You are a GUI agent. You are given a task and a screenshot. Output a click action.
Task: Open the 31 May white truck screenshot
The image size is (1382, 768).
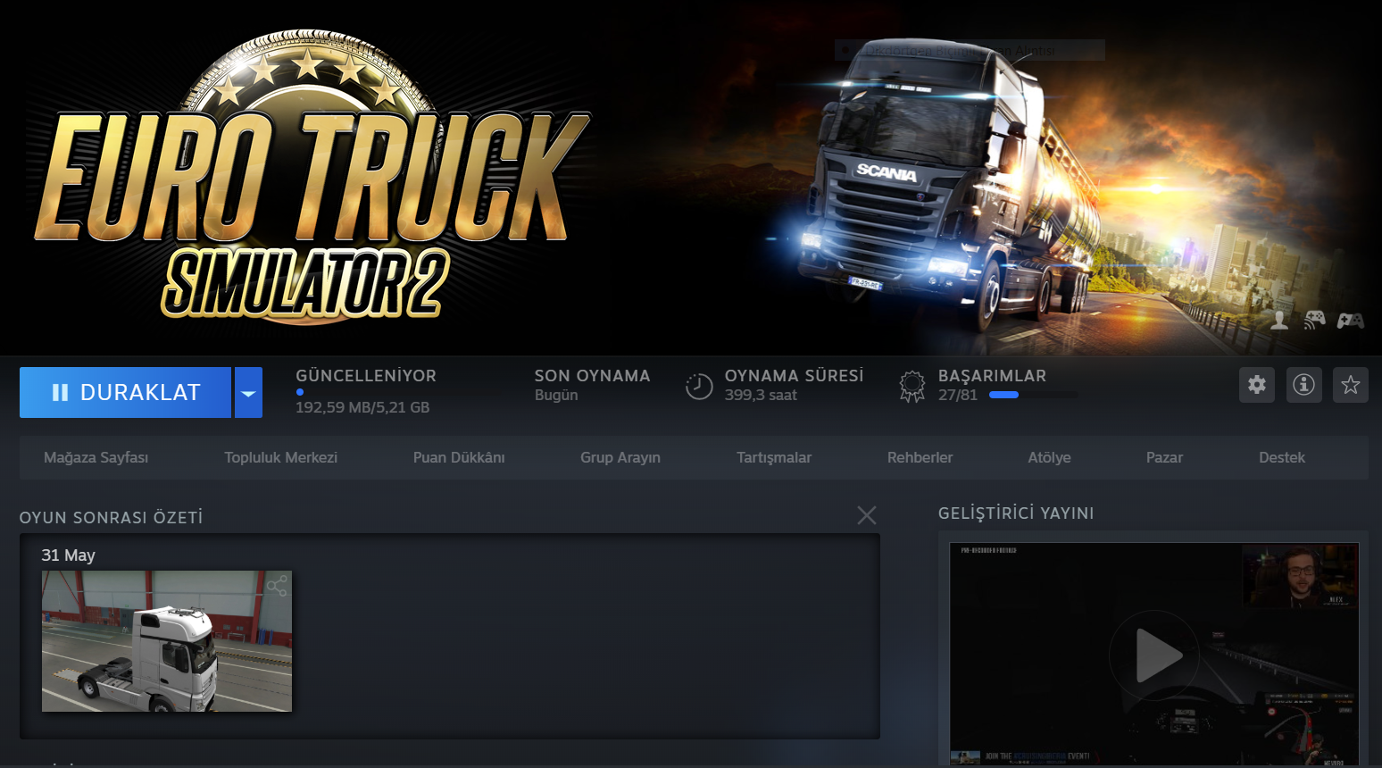[167, 641]
